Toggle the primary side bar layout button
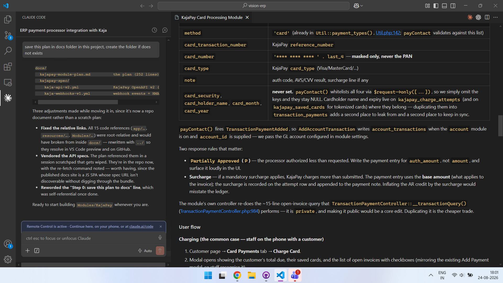 pyautogui.click(x=436, y=6)
